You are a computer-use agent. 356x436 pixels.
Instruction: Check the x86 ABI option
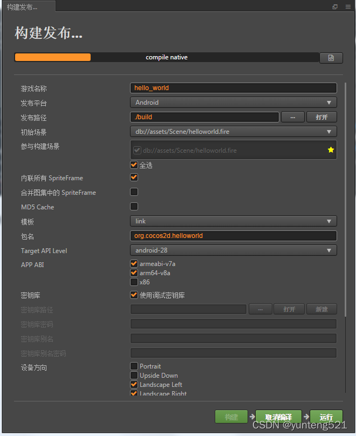(x=134, y=282)
